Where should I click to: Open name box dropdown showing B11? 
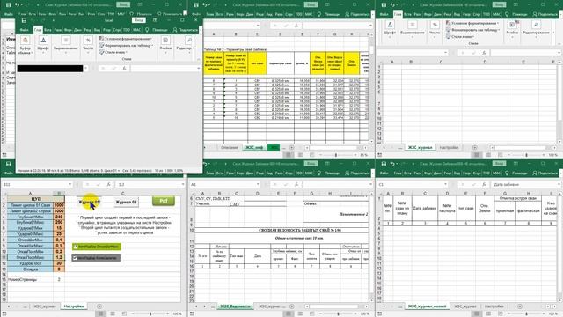pyautogui.click(x=69, y=184)
